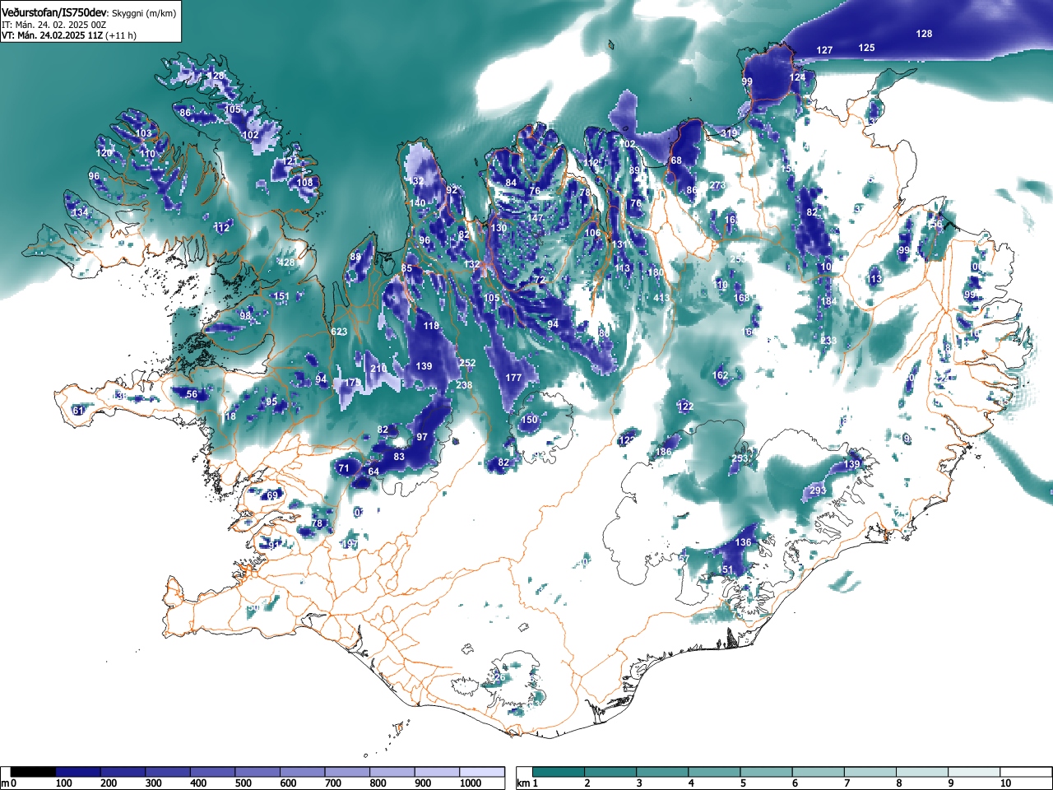
Task: Click the 10 tick label on the km scale
Action: coord(1004,783)
